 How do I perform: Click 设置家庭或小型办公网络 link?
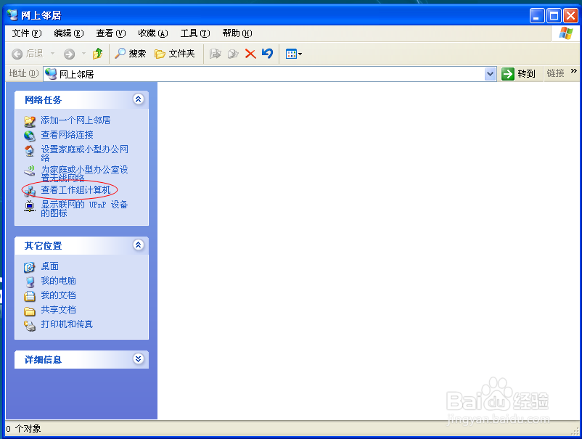[84, 154]
